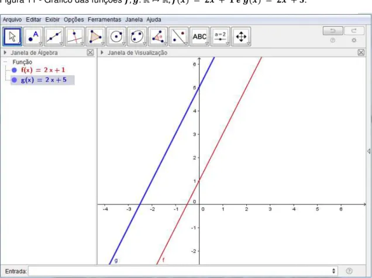Viewport: 372px width, 278px height.
Task: Select the Line through Two Points tool
Action: [x=54, y=36]
